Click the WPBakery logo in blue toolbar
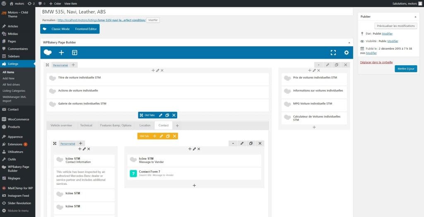 (48, 52)
